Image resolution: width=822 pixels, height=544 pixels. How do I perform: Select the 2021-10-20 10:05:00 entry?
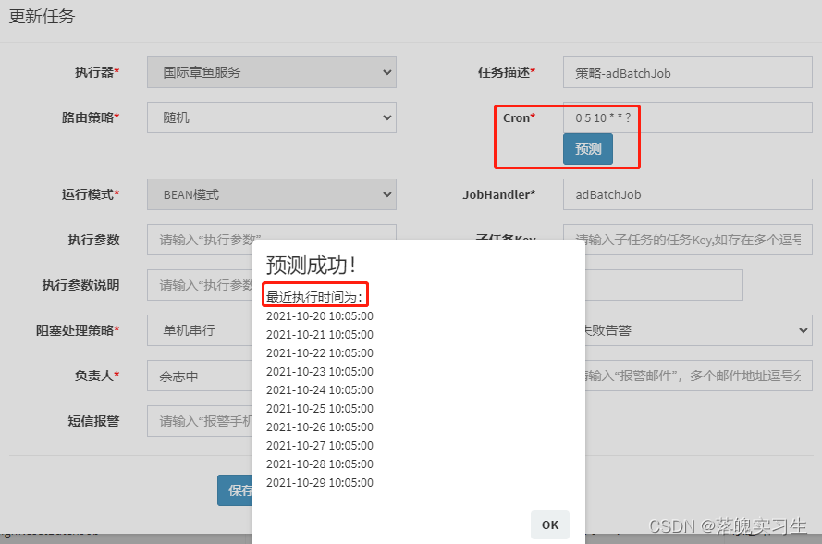(x=320, y=316)
